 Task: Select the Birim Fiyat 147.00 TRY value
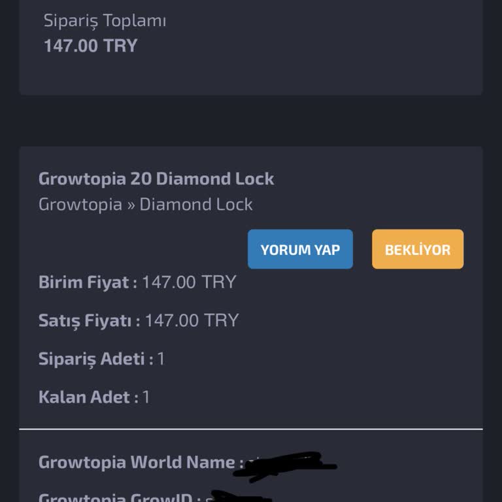click(189, 282)
